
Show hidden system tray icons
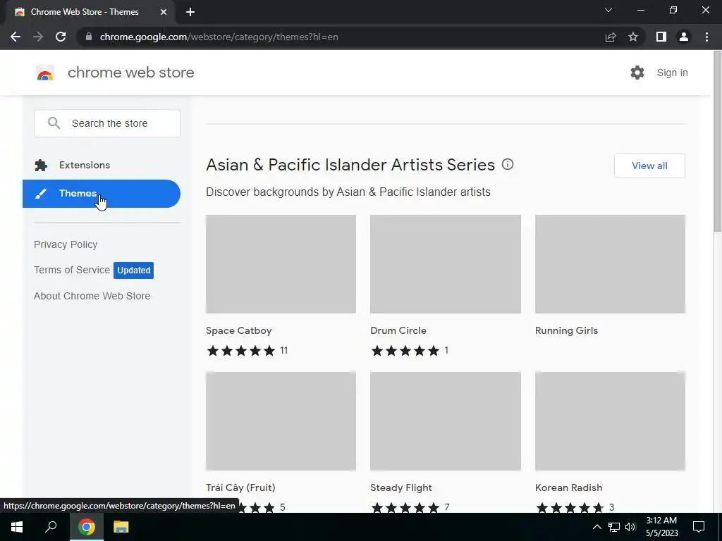pos(596,527)
